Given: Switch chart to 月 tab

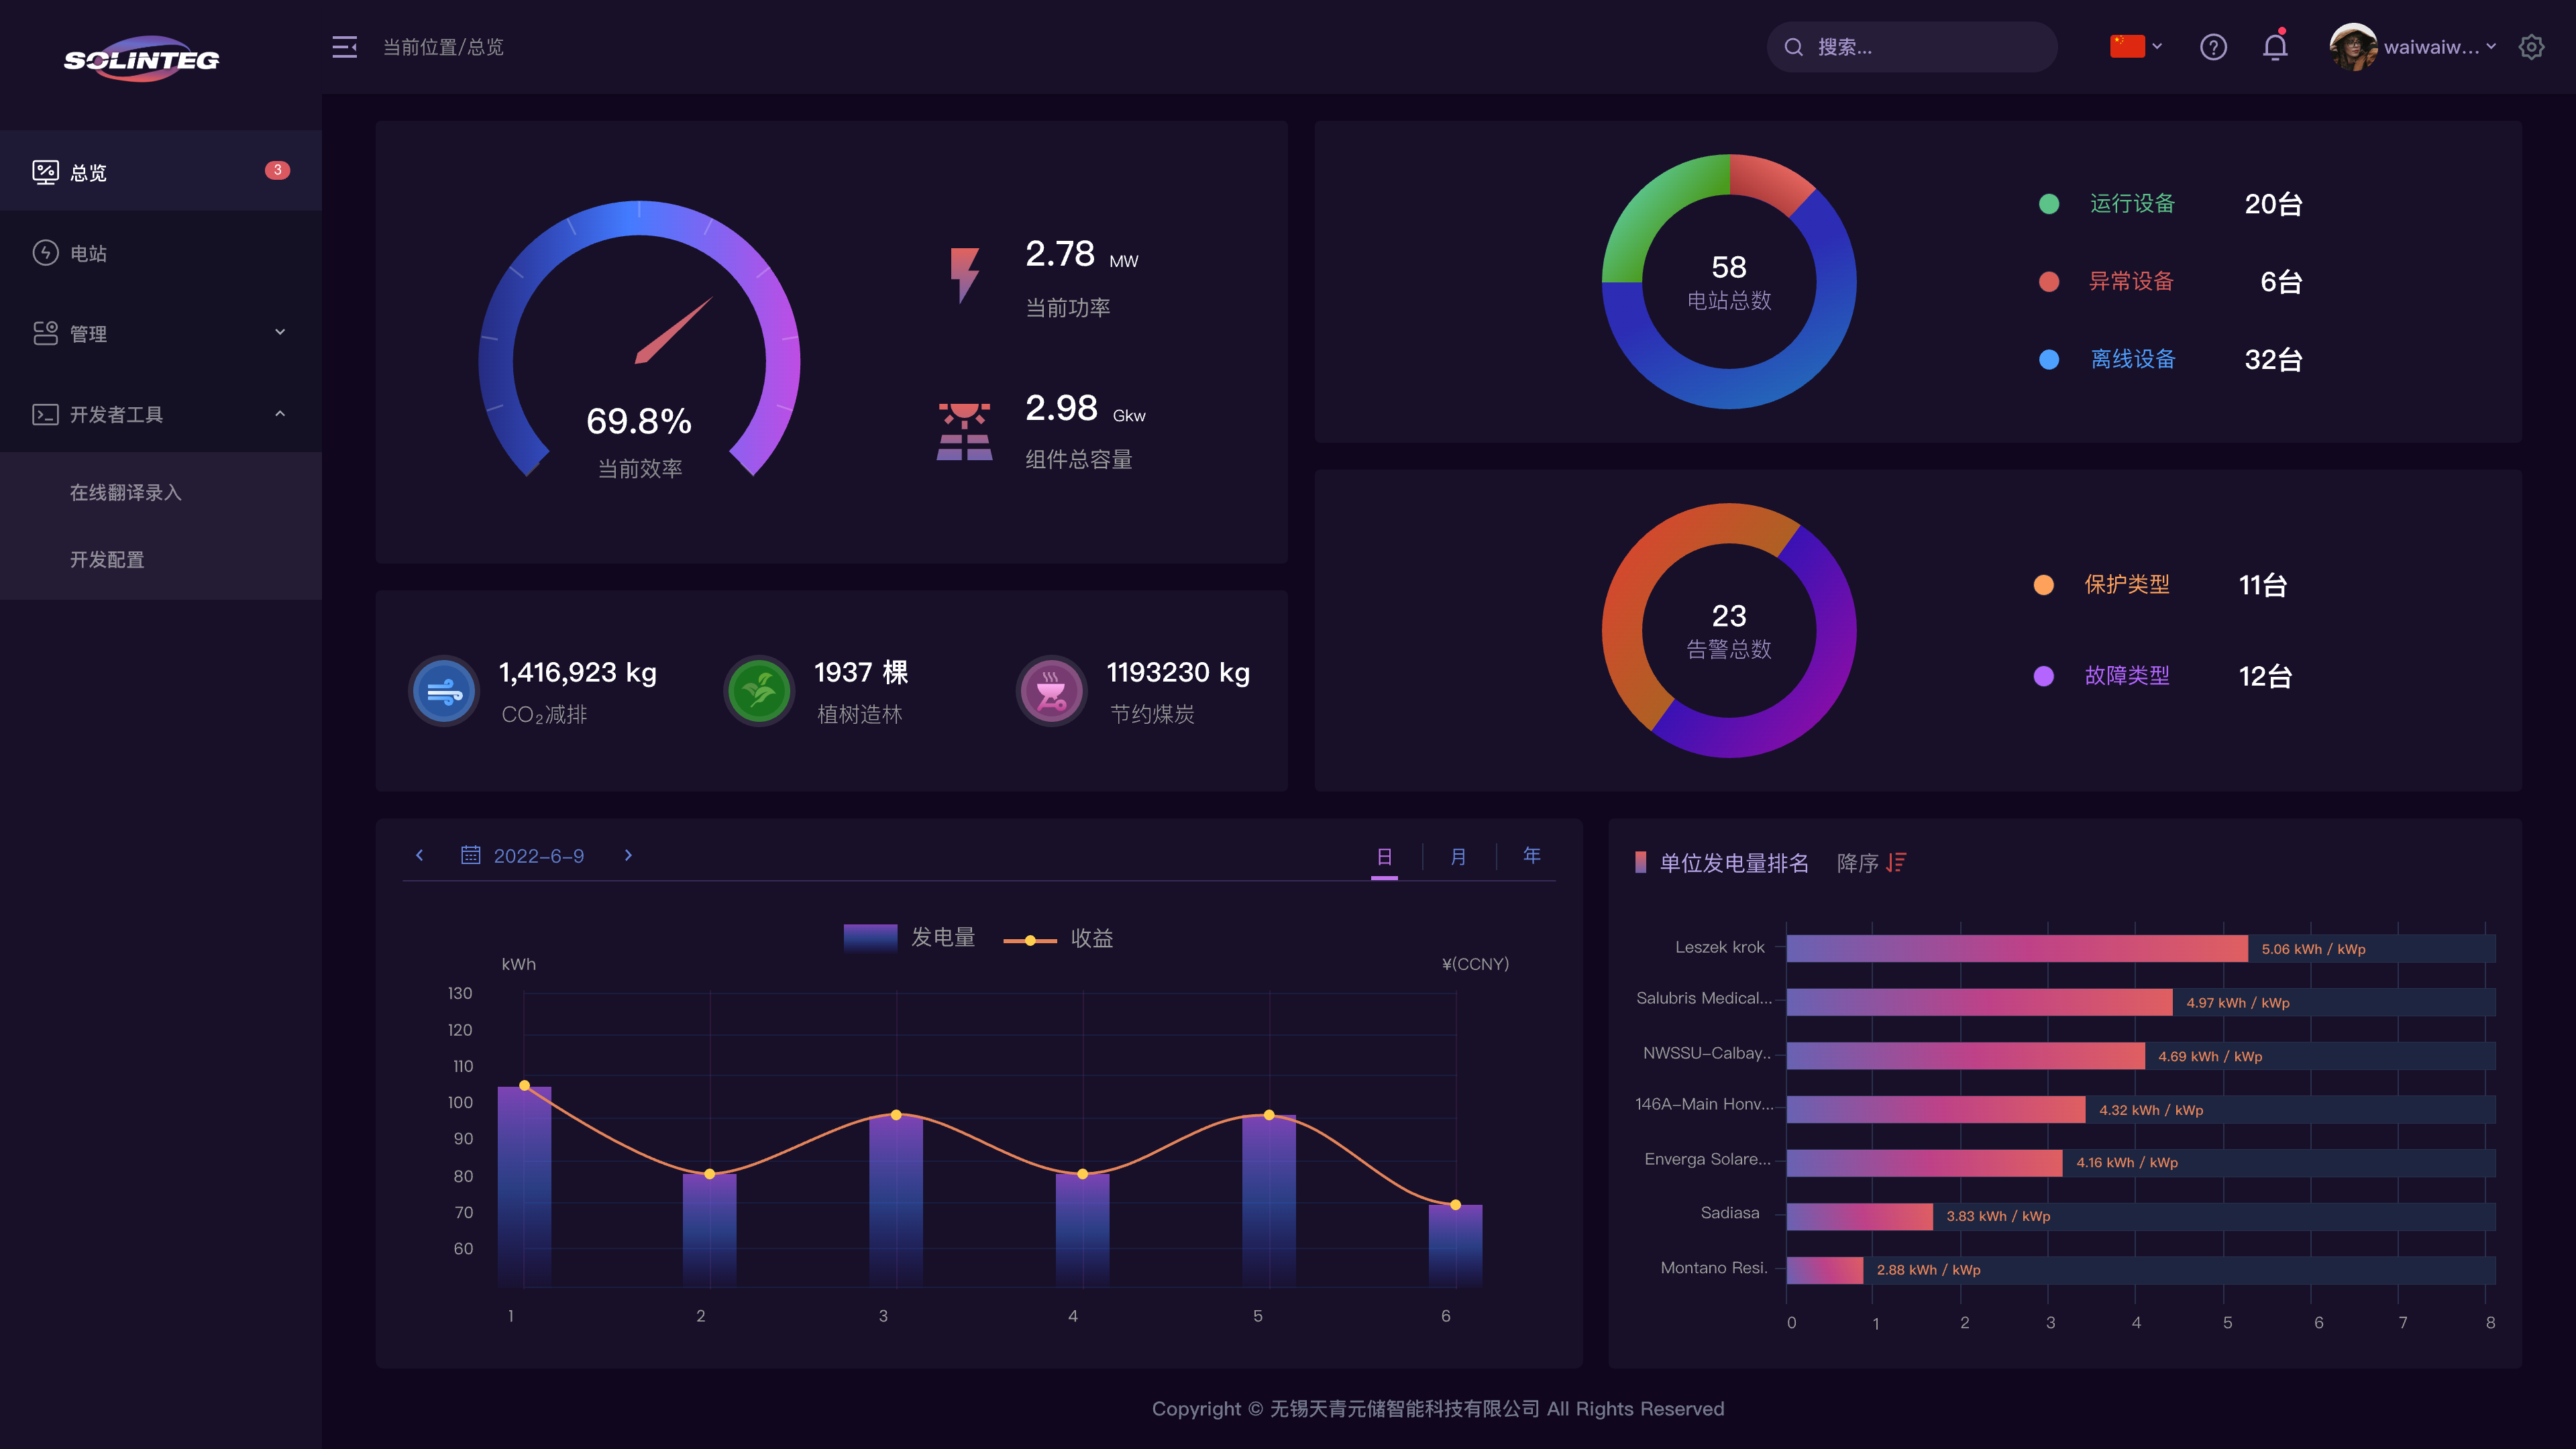Looking at the screenshot, I should click(x=1458, y=856).
